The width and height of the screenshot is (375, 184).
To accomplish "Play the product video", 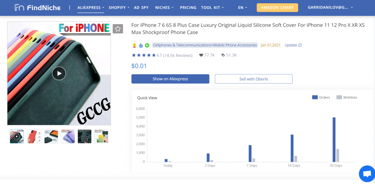I will click(59, 73).
